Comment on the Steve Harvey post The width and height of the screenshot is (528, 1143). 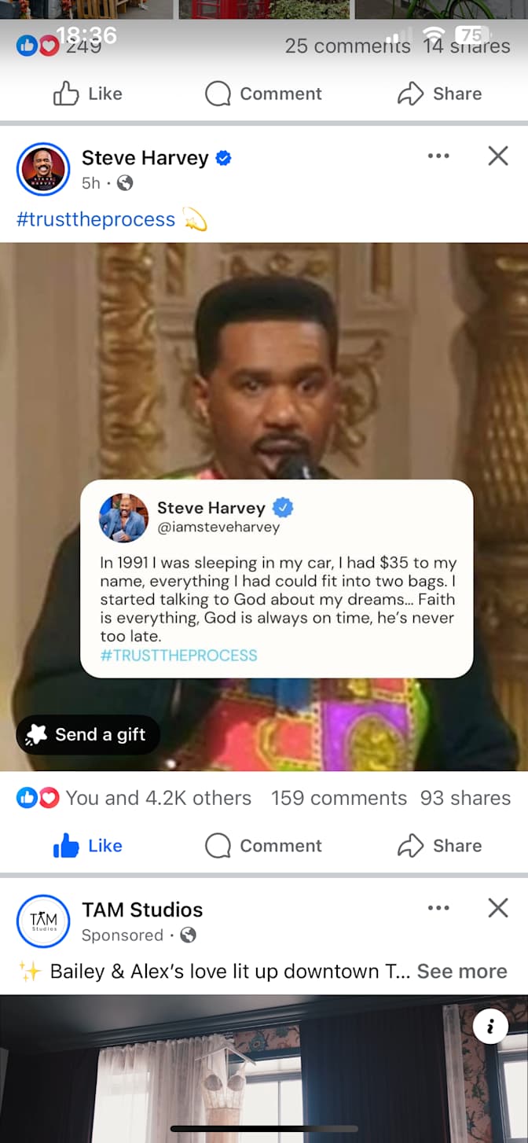(263, 845)
